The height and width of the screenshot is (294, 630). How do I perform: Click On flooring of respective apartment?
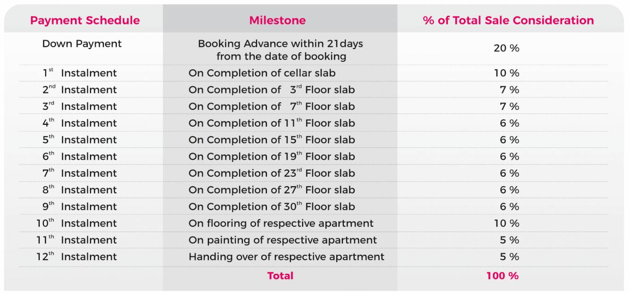tap(281, 223)
